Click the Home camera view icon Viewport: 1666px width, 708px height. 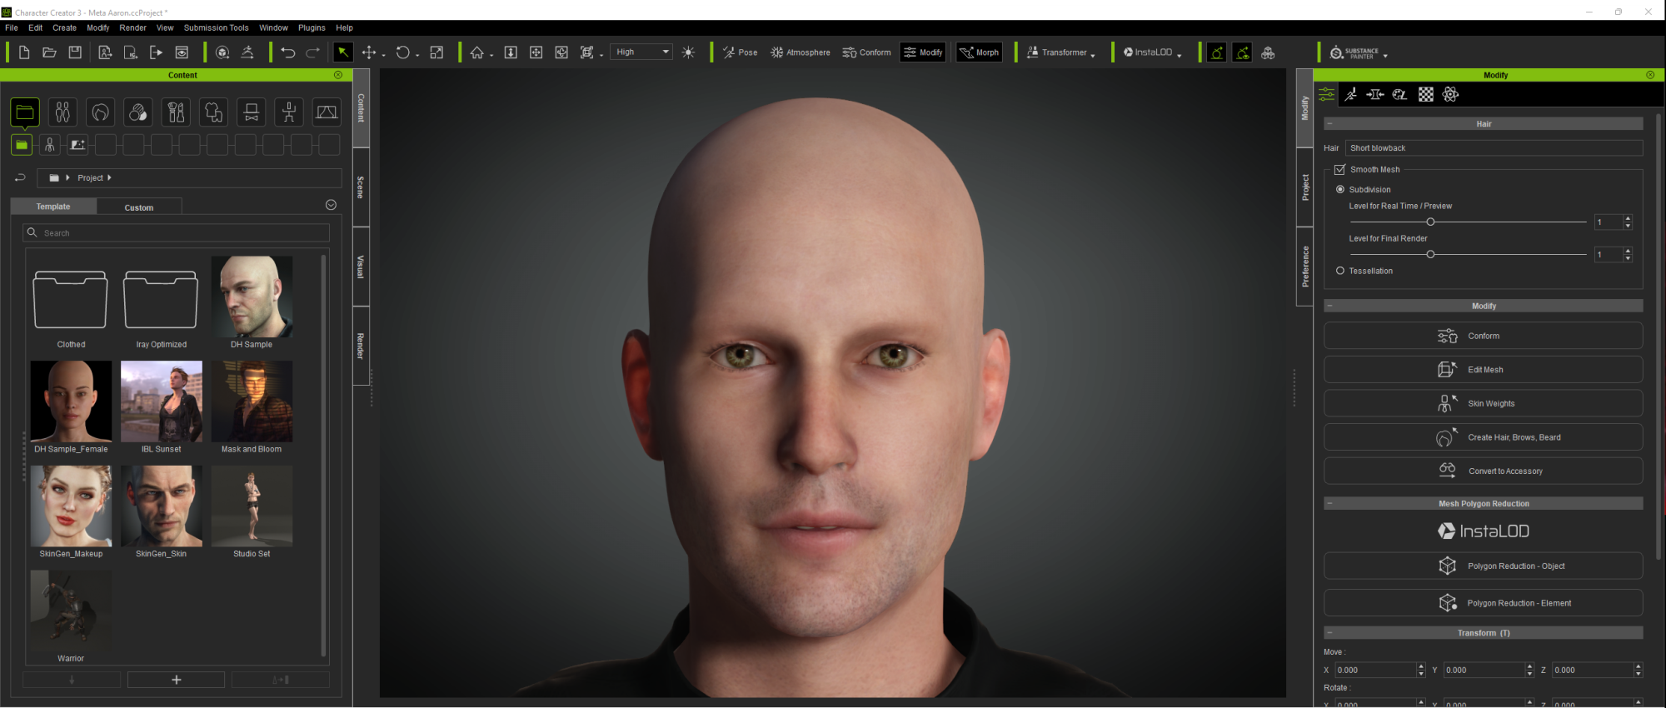477,52
